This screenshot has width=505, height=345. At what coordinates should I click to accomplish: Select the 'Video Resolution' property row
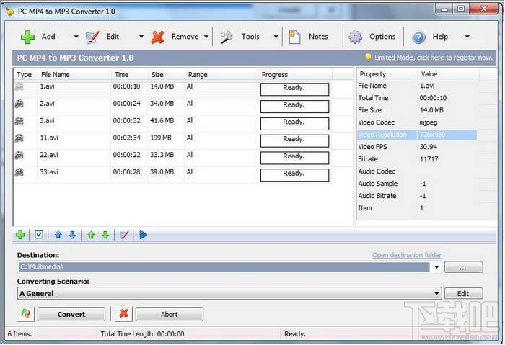click(417, 135)
